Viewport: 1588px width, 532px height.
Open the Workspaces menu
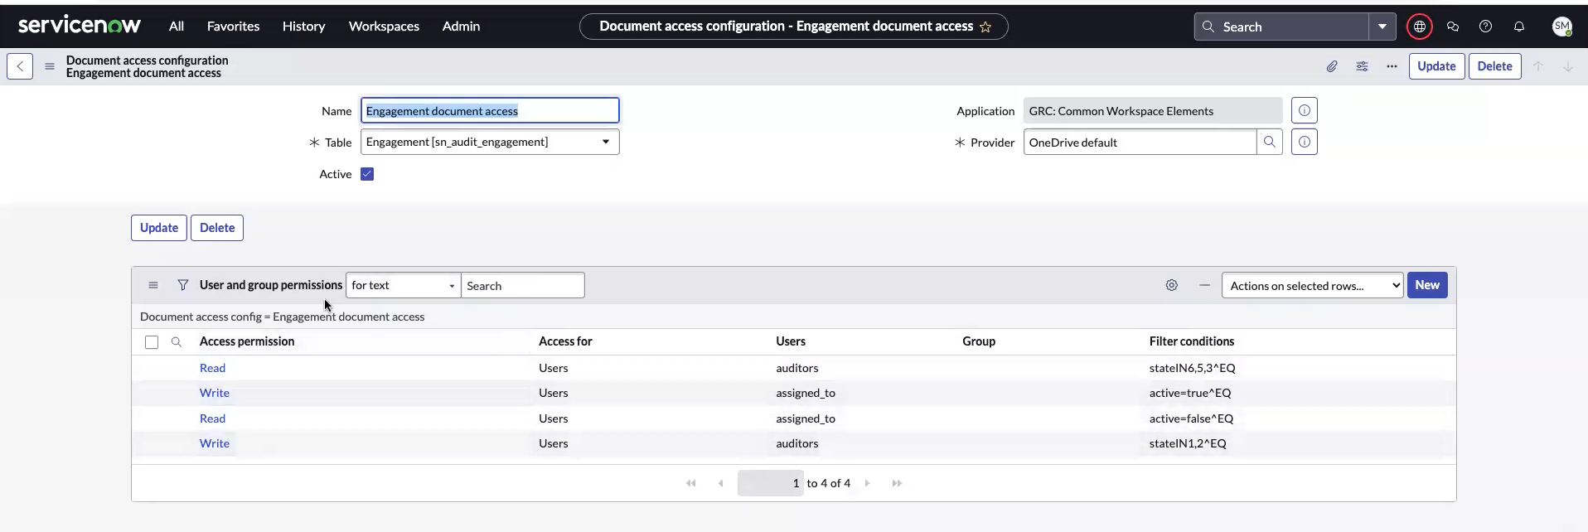pyautogui.click(x=384, y=27)
